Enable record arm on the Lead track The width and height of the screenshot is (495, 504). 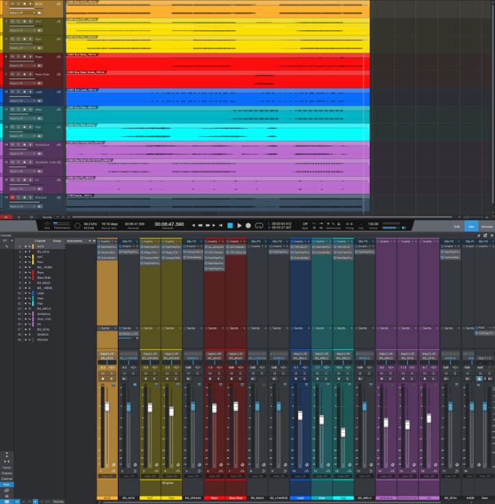click(23, 92)
